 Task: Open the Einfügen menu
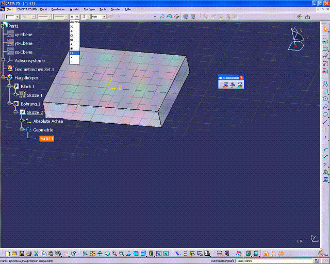89,9
